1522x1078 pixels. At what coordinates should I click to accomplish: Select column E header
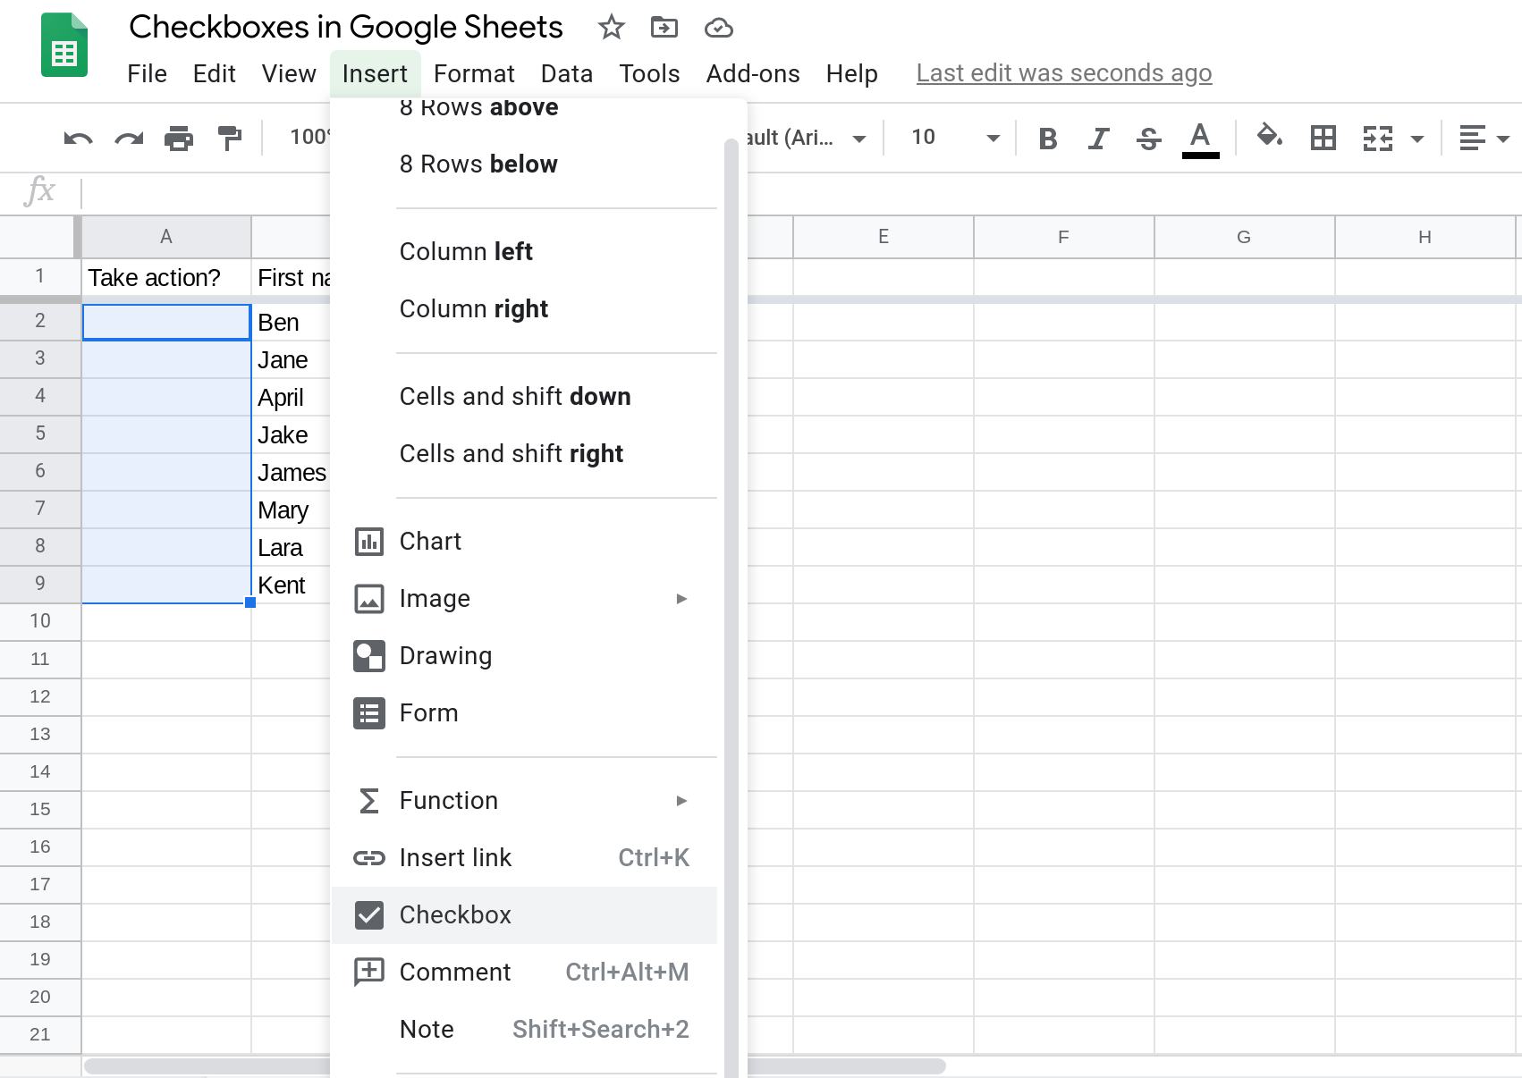[884, 237]
